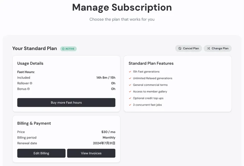Open the Change Plan options
Viewport: 244px width, 166px height.
pos(218,49)
